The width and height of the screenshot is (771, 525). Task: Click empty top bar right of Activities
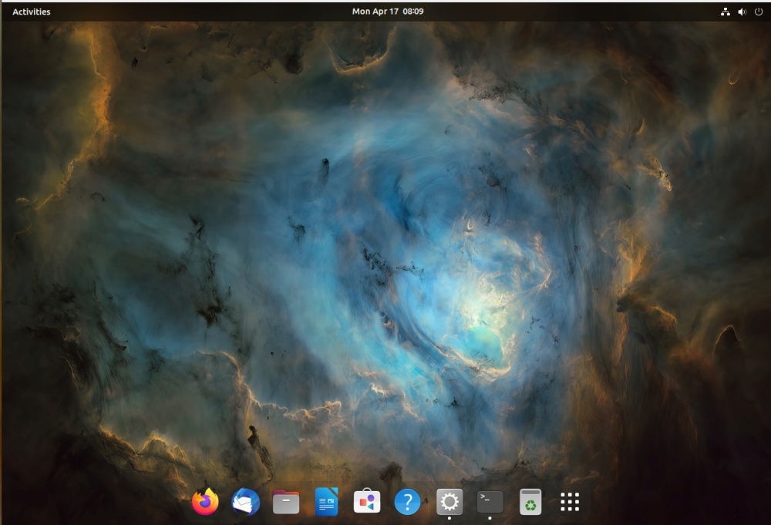tap(193, 12)
